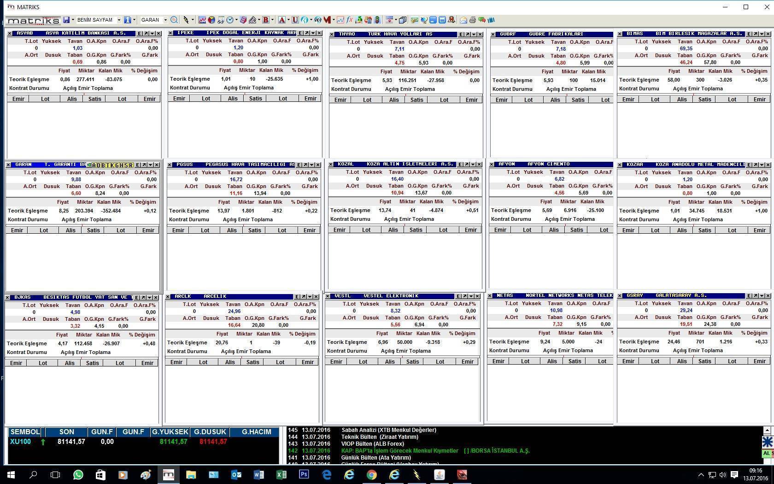Viewport: 774px width, 484px height.
Task: Click G.HACIM column header in index table
Action: (256, 432)
